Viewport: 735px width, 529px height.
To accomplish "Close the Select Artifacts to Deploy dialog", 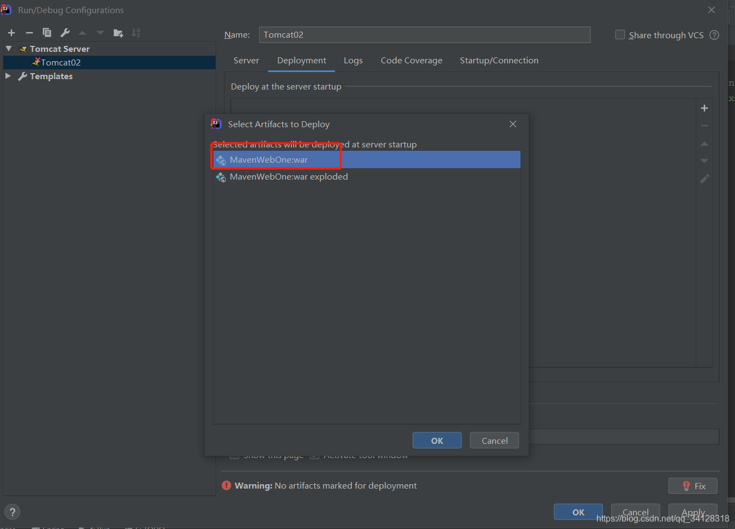I will pos(513,124).
